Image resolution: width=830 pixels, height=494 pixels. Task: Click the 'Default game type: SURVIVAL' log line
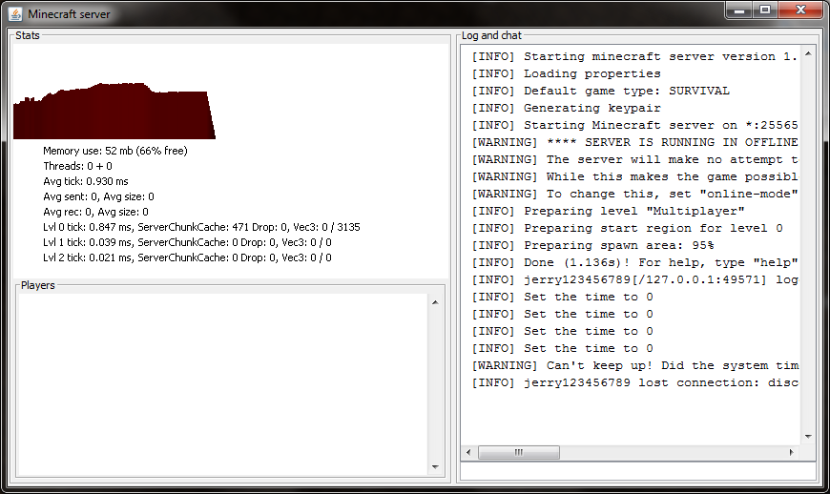601,91
